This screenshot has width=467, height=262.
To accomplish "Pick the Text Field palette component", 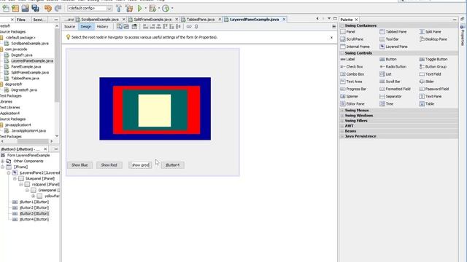I will 430,74.
